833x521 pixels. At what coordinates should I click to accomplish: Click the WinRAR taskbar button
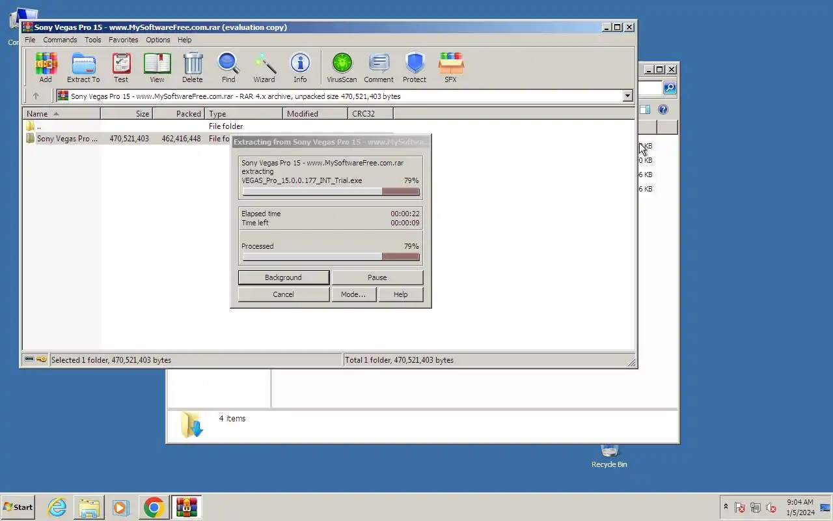[186, 507]
